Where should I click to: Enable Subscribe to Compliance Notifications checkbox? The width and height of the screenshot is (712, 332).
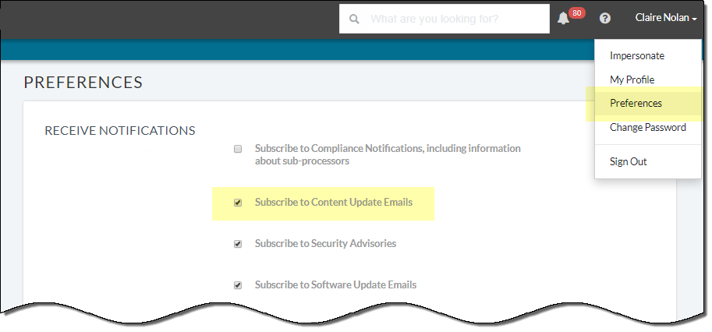coord(238,148)
